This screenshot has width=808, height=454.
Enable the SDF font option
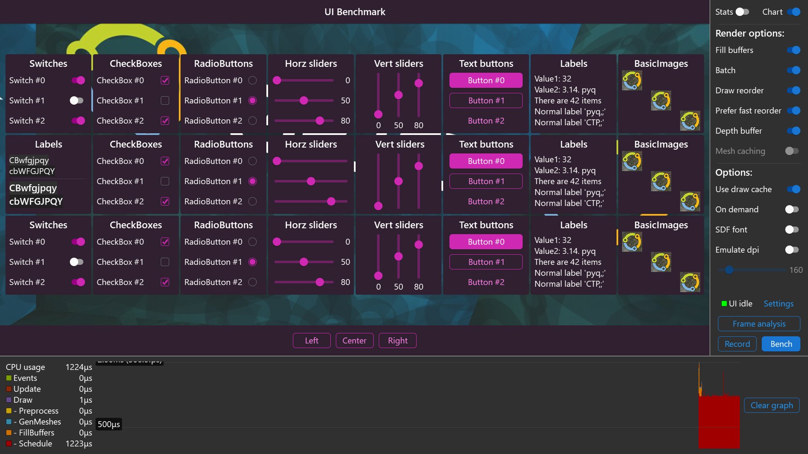pos(792,230)
